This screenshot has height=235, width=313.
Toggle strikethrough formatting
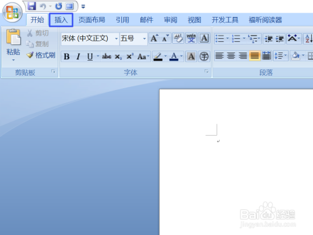tap(106, 56)
